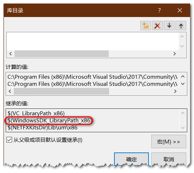Click the 继承的值 scroll down arrow
The height and width of the screenshot is (173, 194).
(x=183, y=128)
